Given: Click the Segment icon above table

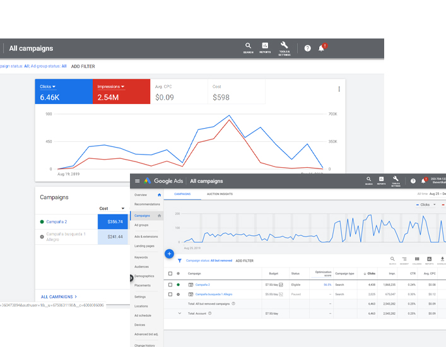Looking at the screenshot, I should (x=404, y=260).
